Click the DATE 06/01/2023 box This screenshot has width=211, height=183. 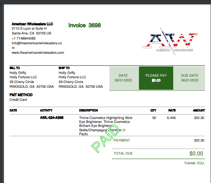[124, 78]
